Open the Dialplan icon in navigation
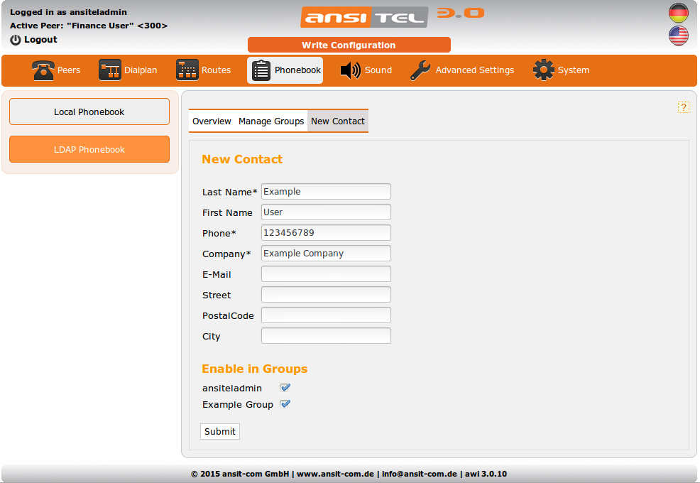 (110, 70)
